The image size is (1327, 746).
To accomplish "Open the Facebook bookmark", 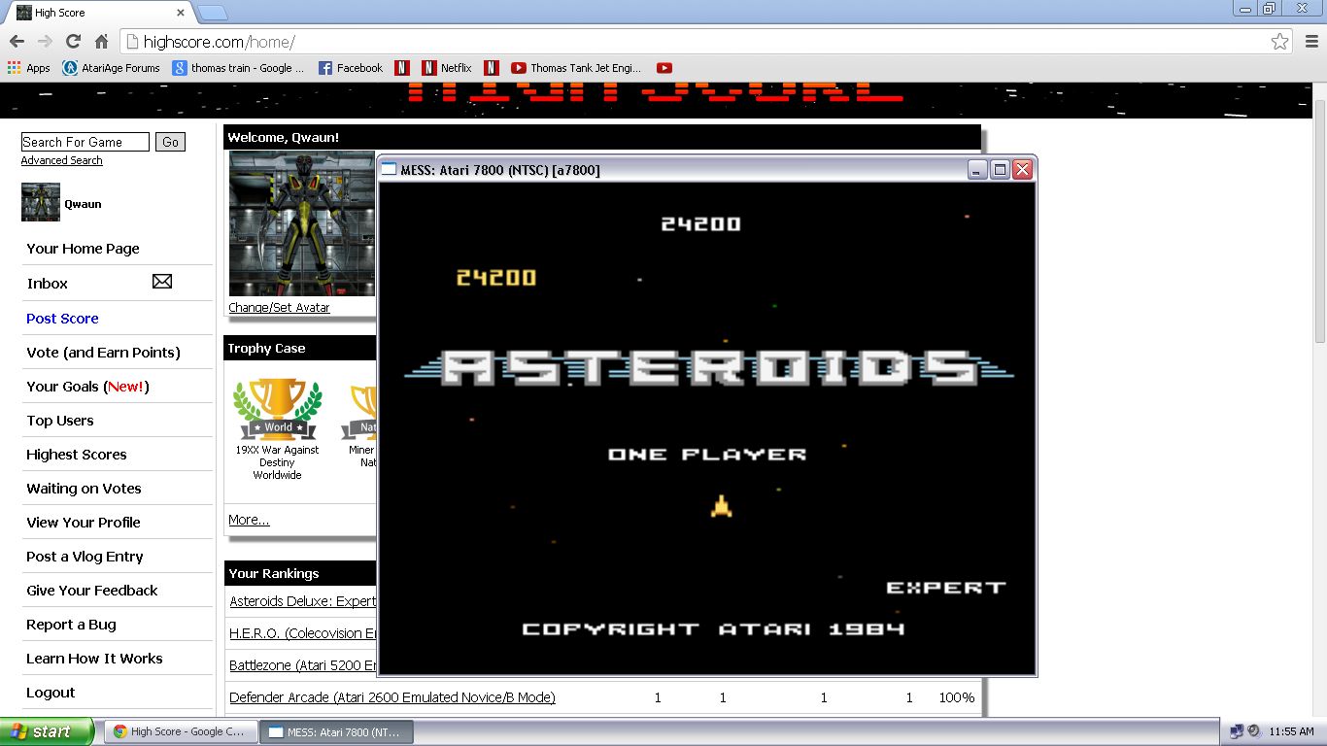I will 351,68.
